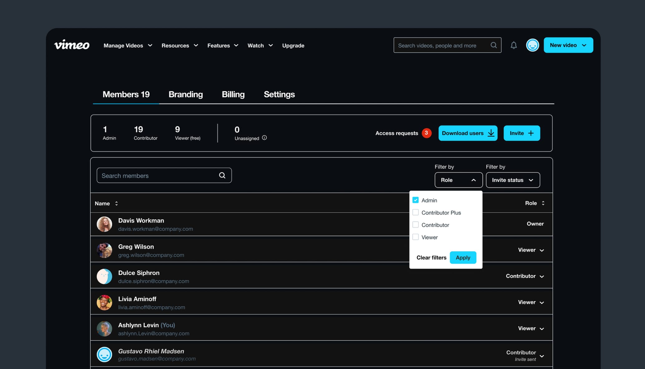Image resolution: width=645 pixels, height=369 pixels.
Task: Switch to the Billing tab
Action: tap(233, 94)
